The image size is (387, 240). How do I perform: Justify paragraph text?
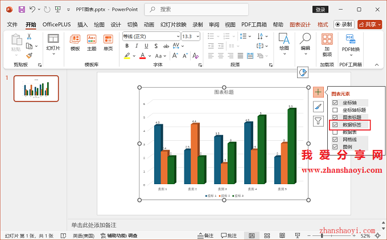coord(240,56)
